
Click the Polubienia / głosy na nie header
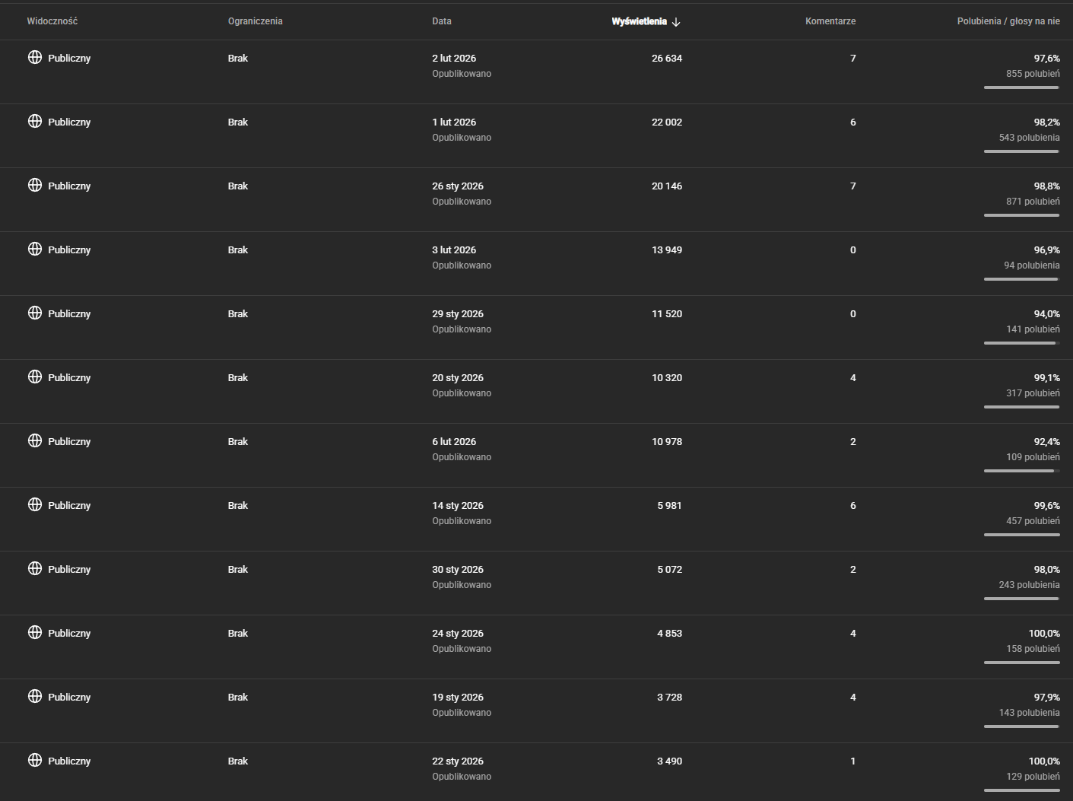point(1008,21)
